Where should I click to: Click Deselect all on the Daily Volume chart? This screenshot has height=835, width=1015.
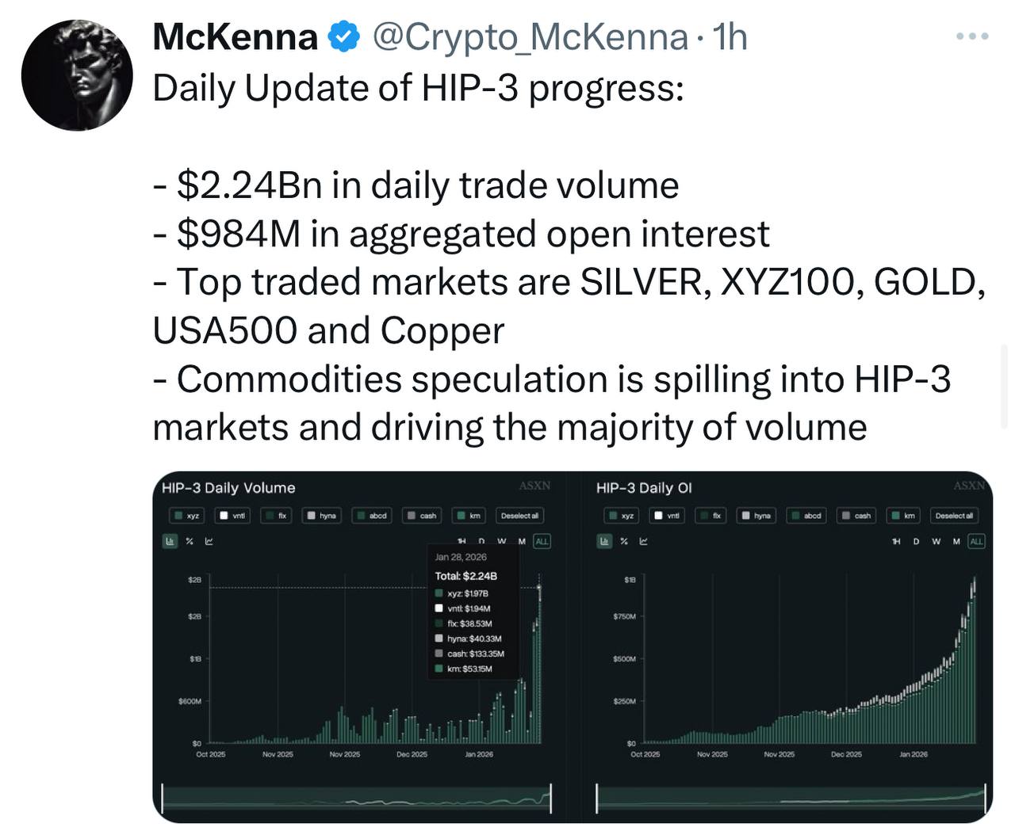pos(519,516)
